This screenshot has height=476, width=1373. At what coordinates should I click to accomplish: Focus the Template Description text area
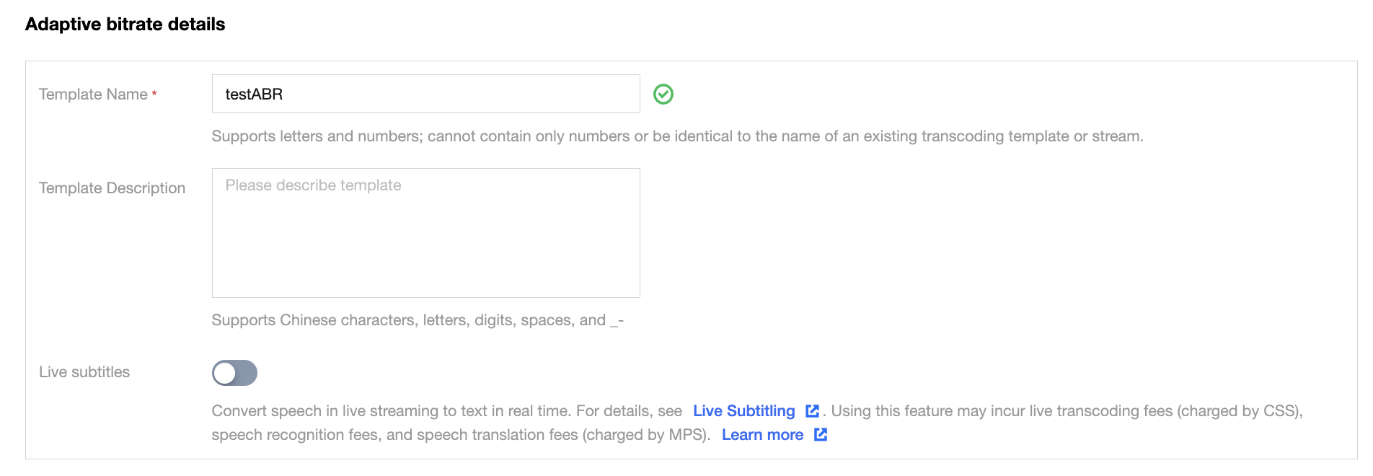425,233
